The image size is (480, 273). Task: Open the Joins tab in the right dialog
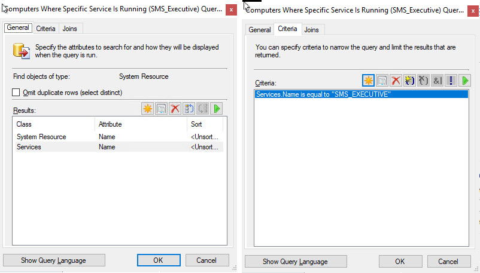coord(311,29)
